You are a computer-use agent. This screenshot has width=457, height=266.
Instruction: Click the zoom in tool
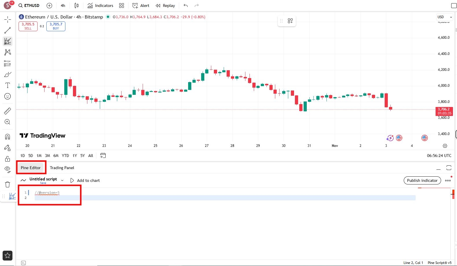(8, 122)
